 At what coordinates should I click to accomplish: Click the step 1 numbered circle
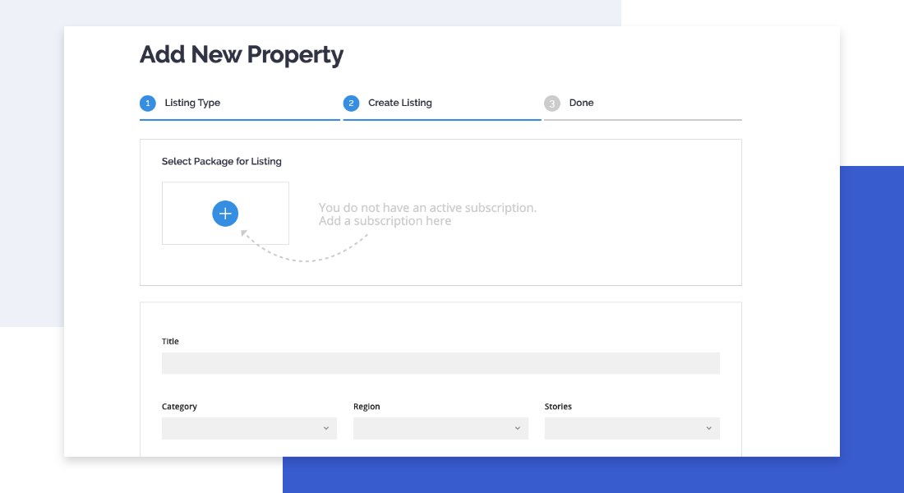(148, 104)
